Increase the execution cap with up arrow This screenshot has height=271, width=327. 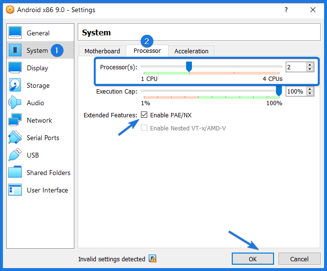310,89
